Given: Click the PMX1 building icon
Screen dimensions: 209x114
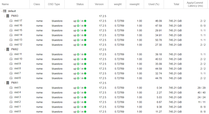Looking at the screenshot, I should [8, 83].
